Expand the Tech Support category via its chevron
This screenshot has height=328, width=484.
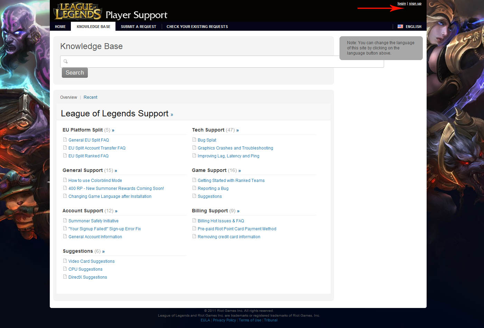[237, 130]
